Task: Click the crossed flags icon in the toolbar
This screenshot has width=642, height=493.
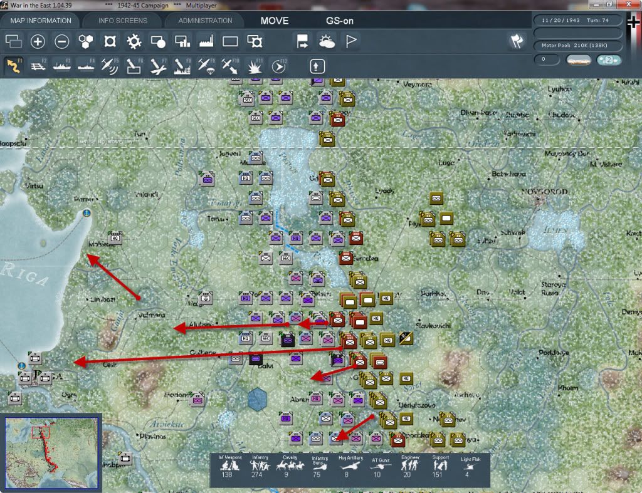Action: (x=517, y=41)
